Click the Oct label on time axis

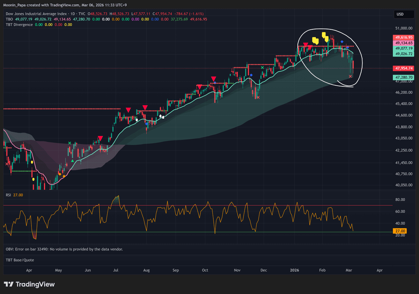[205, 270]
